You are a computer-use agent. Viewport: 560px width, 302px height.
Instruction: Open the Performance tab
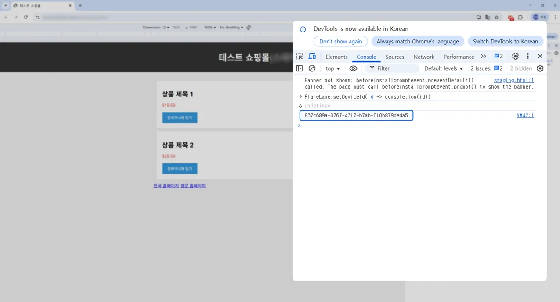point(459,57)
